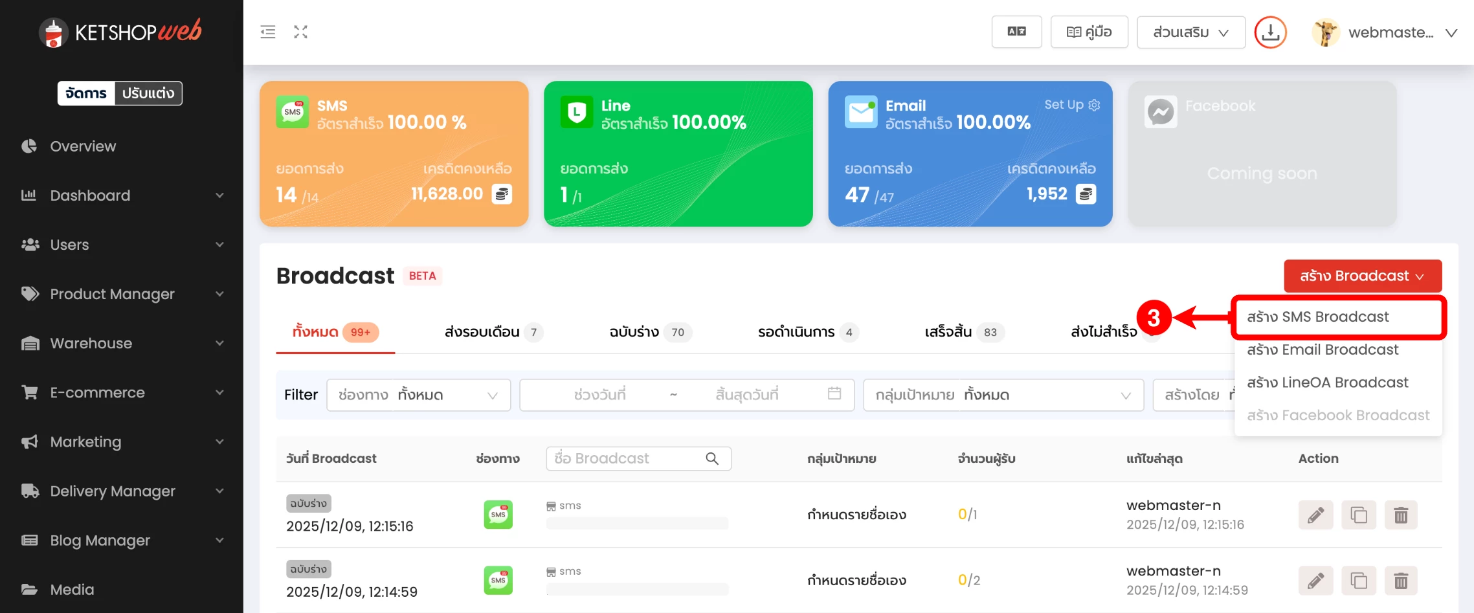Viewport: 1474px width, 613px height.
Task: Switch to the จัดการ mode toggle
Action: pos(86,93)
